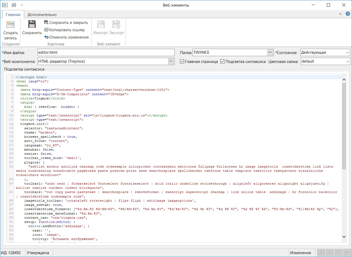The width and height of the screenshot is (352, 257).
Task: Click the abc quick access icon in title bar
Action: (x=14, y=5)
